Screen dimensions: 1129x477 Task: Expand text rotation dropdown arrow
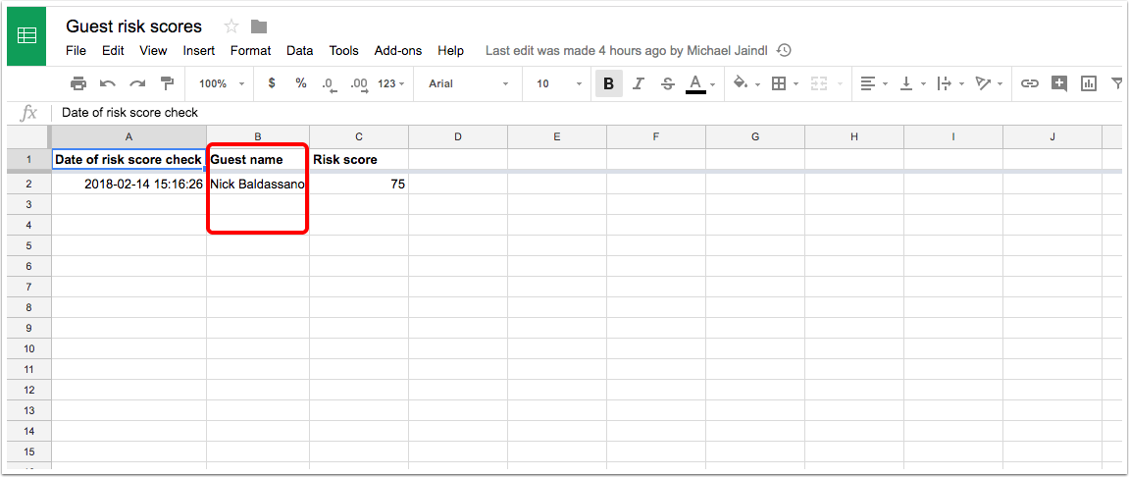(x=1001, y=84)
